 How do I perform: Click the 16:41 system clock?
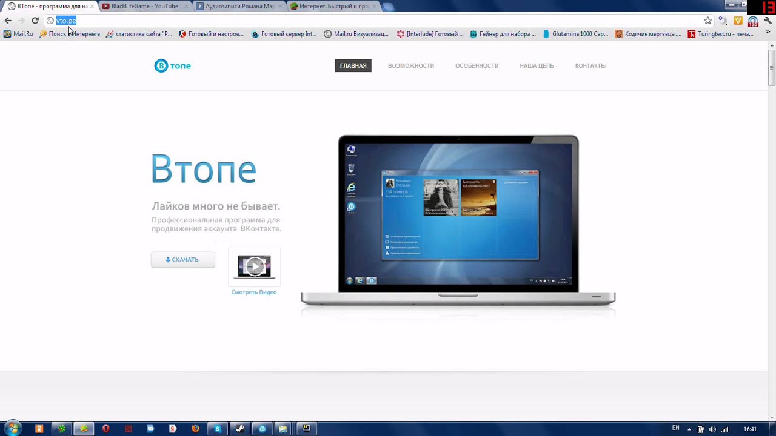click(x=750, y=429)
